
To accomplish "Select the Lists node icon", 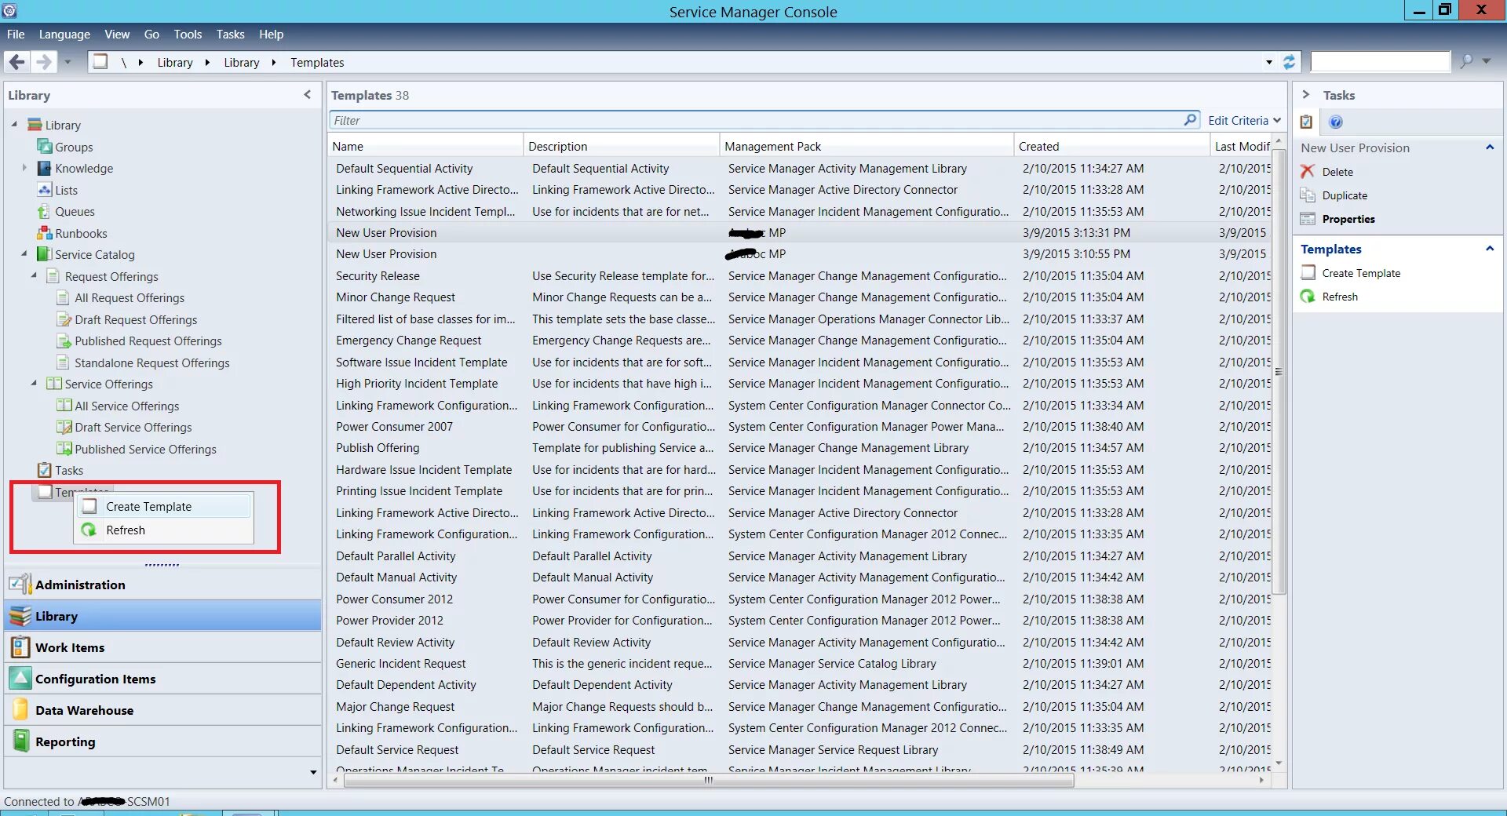I will [x=45, y=190].
